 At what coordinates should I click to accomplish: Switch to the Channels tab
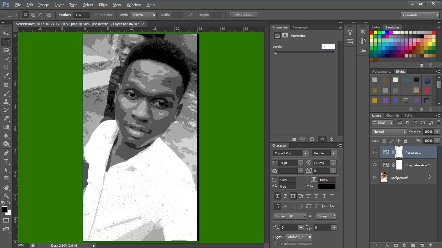coord(392,115)
